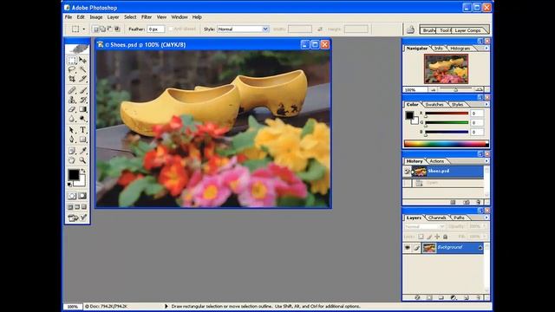Select the Lasso tool
555x312 pixels.
coord(72,69)
